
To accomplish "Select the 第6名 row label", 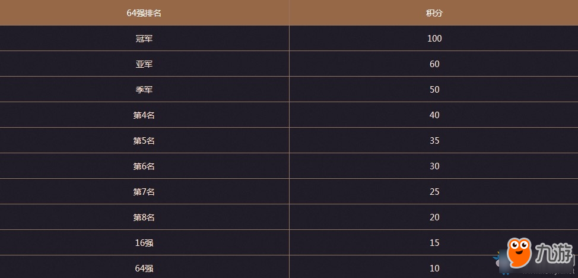I will pyautogui.click(x=144, y=166).
